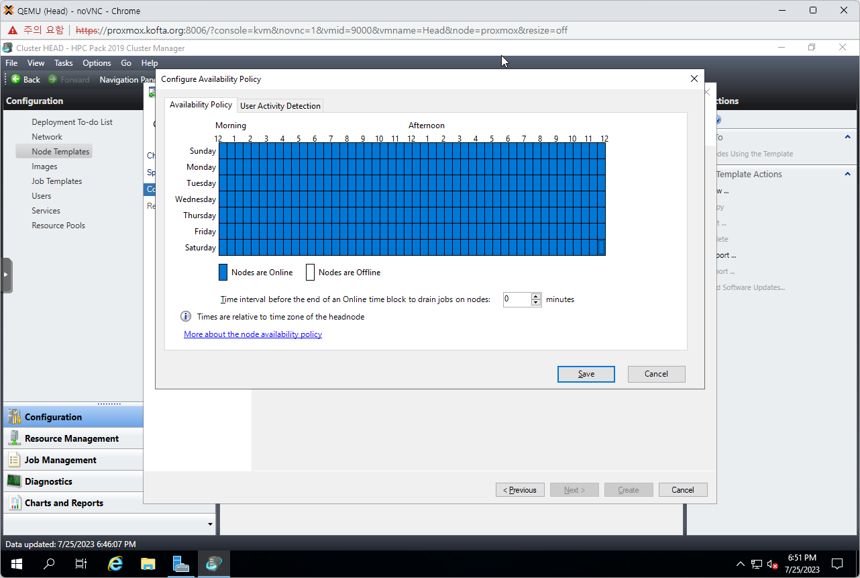Save the availability policy
860x578 pixels.
tap(586, 374)
